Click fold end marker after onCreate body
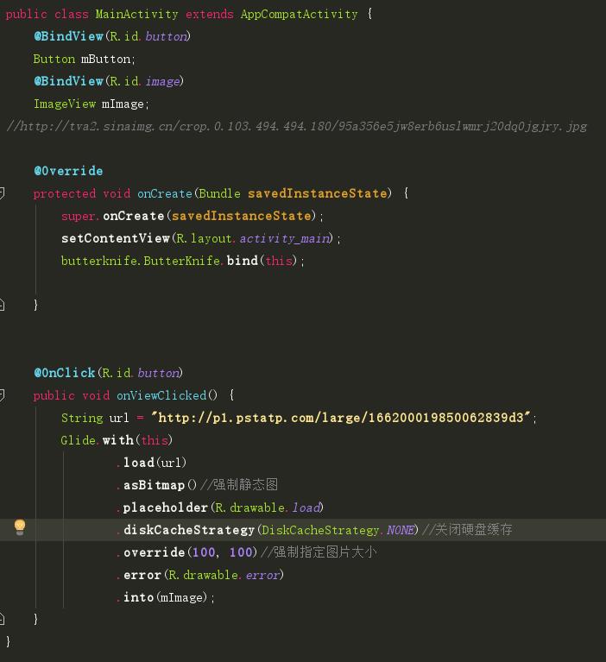 [3, 305]
